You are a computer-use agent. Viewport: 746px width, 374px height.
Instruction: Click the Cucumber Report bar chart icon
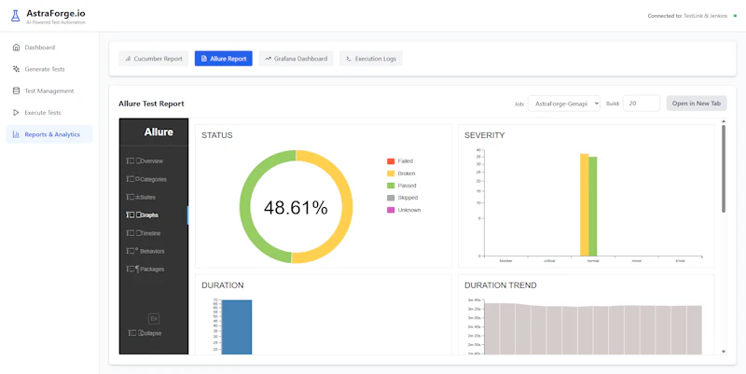click(x=128, y=59)
